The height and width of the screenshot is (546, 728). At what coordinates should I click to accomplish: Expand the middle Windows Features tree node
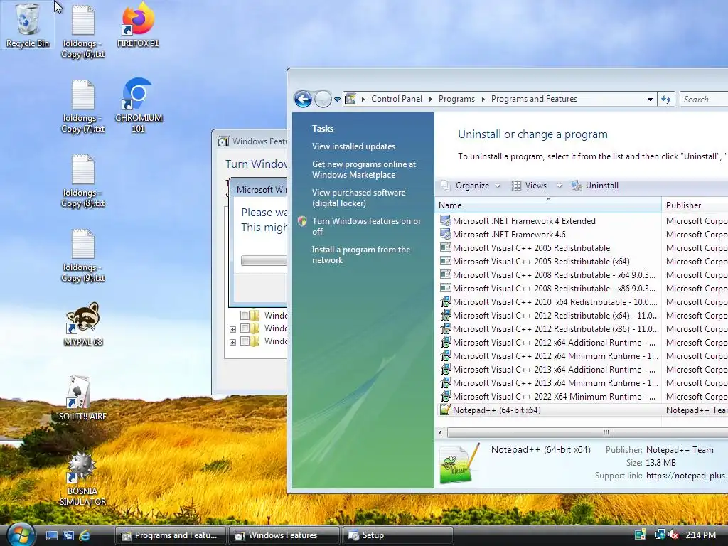(x=232, y=329)
